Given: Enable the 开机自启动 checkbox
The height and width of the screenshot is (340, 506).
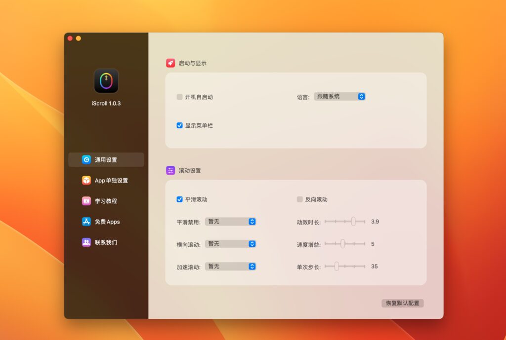Looking at the screenshot, I should [179, 97].
